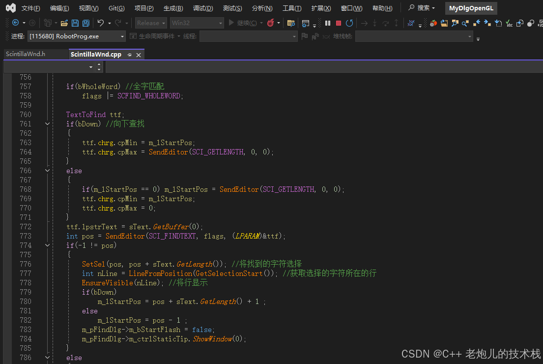
Task: Click the Visual Studio logo icon
Action: point(11,8)
